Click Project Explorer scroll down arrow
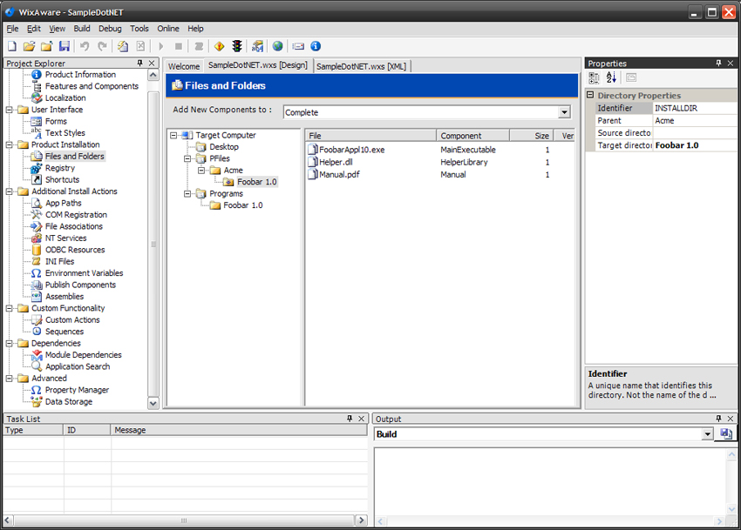Image resolution: width=741 pixels, height=530 pixels. point(153,403)
